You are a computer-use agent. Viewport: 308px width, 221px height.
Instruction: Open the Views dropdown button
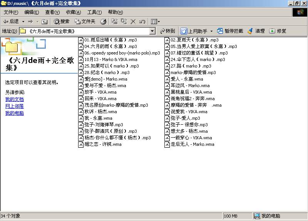click(x=155, y=21)
